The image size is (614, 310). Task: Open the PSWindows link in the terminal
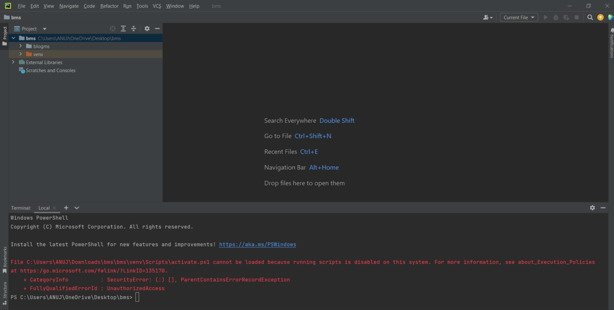click(x=257, y=244)
